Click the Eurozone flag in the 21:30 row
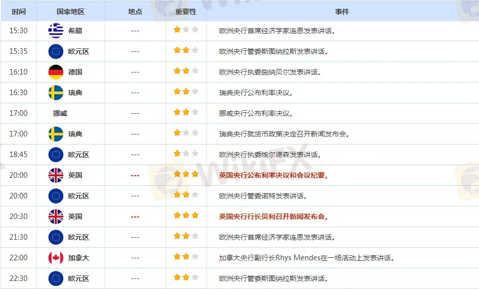The image size is (479, 289). (x=56, y=237)
